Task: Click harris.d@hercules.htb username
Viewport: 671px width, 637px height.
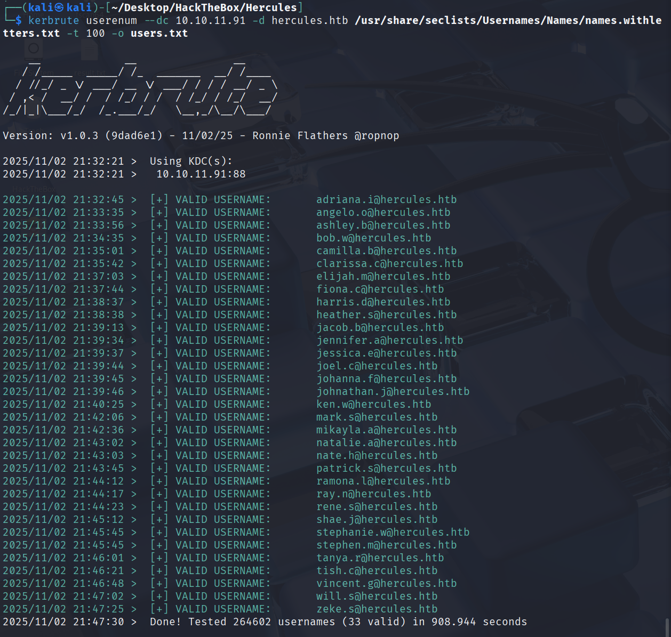Action: click(x=383, y=302)
